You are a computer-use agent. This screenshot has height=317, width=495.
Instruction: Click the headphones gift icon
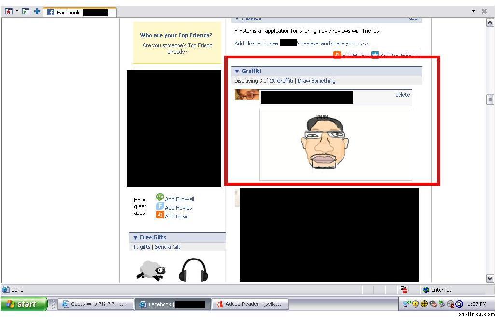point(193,270)
